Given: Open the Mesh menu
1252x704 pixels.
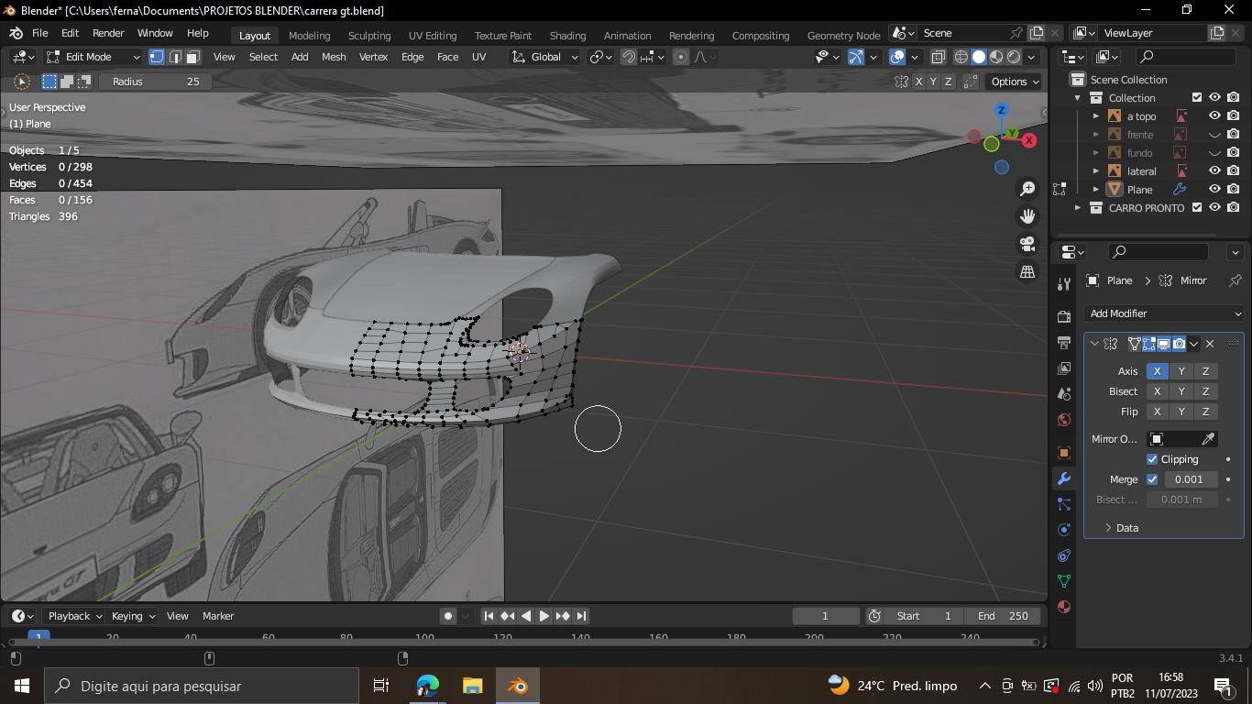Looking at the screenshot, I should point(334,57).
